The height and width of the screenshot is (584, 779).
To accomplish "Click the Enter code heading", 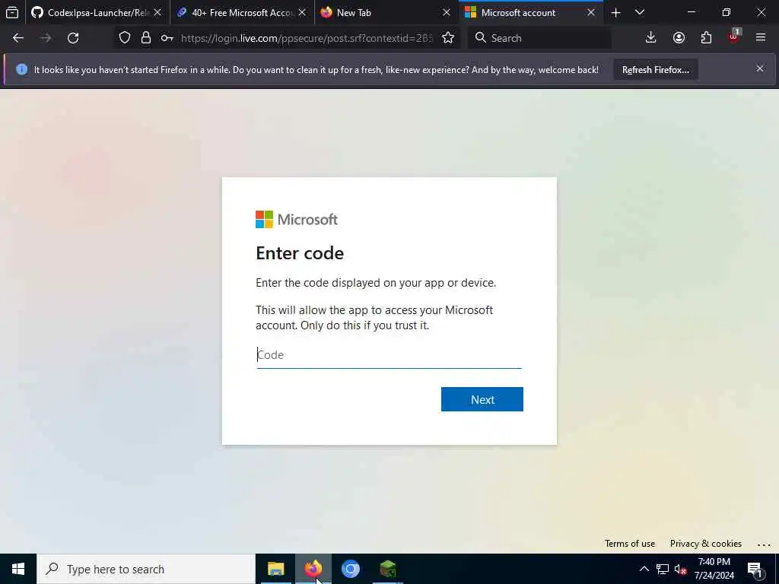I will click(x=300, y=253).
